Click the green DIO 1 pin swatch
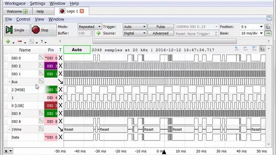276x155 pixels. click(51, 74)
